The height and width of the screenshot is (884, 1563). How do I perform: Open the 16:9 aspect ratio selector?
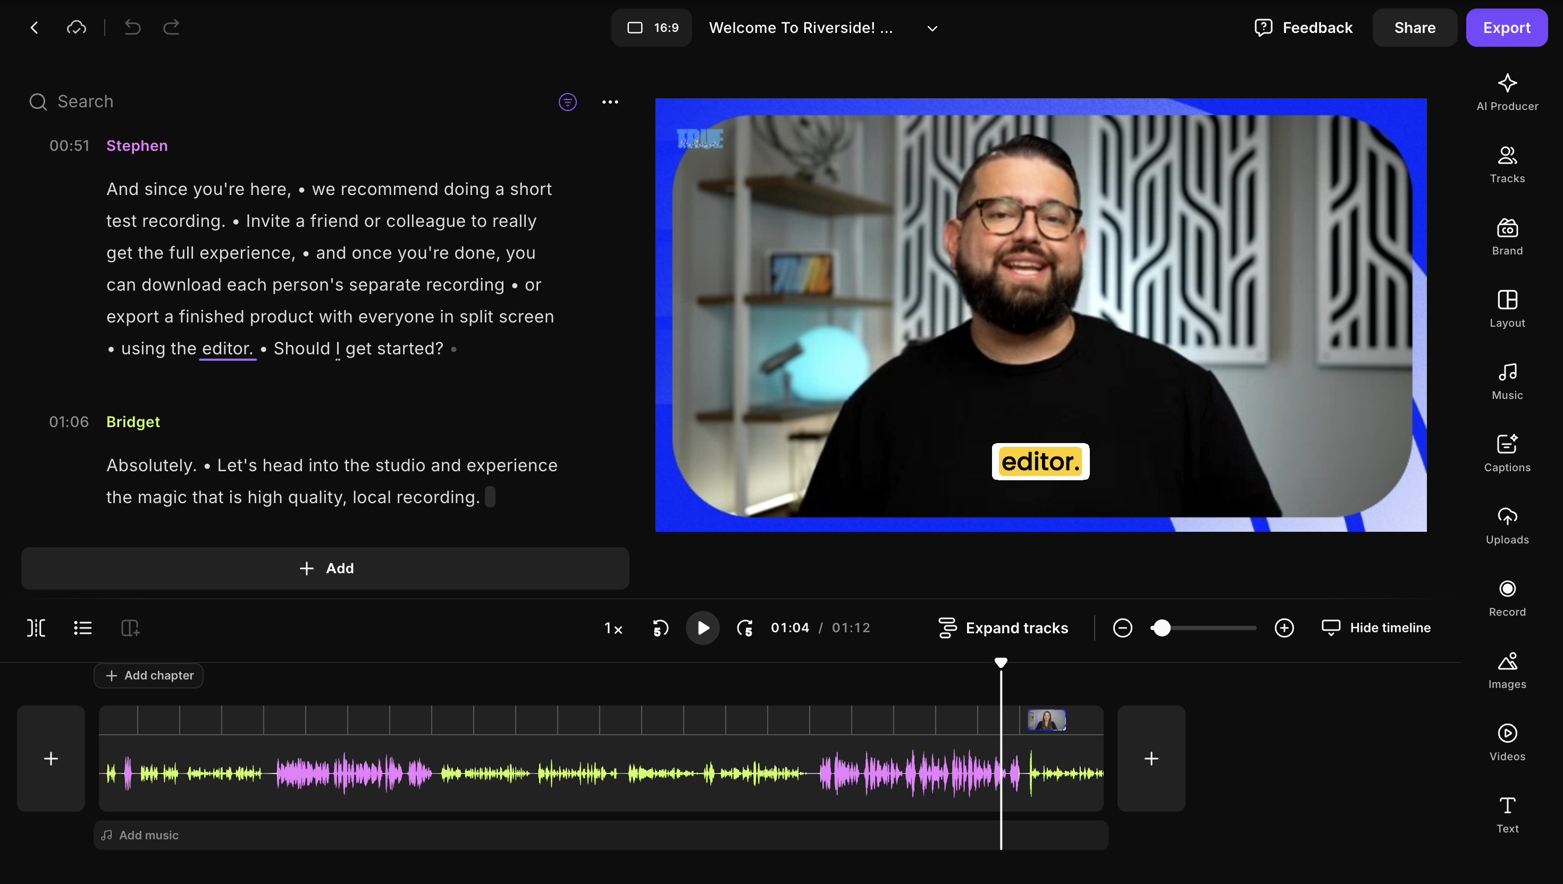click(x=652, y=28)
